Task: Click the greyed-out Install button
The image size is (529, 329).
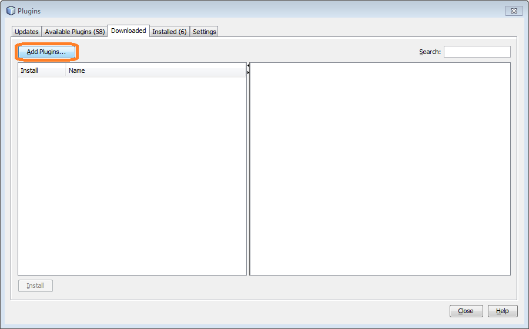Action: [x=35, y=286]
